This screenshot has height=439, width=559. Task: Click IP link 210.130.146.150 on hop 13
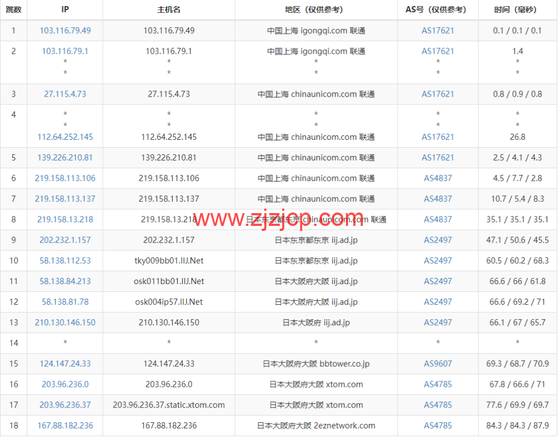tap(65, 323)
